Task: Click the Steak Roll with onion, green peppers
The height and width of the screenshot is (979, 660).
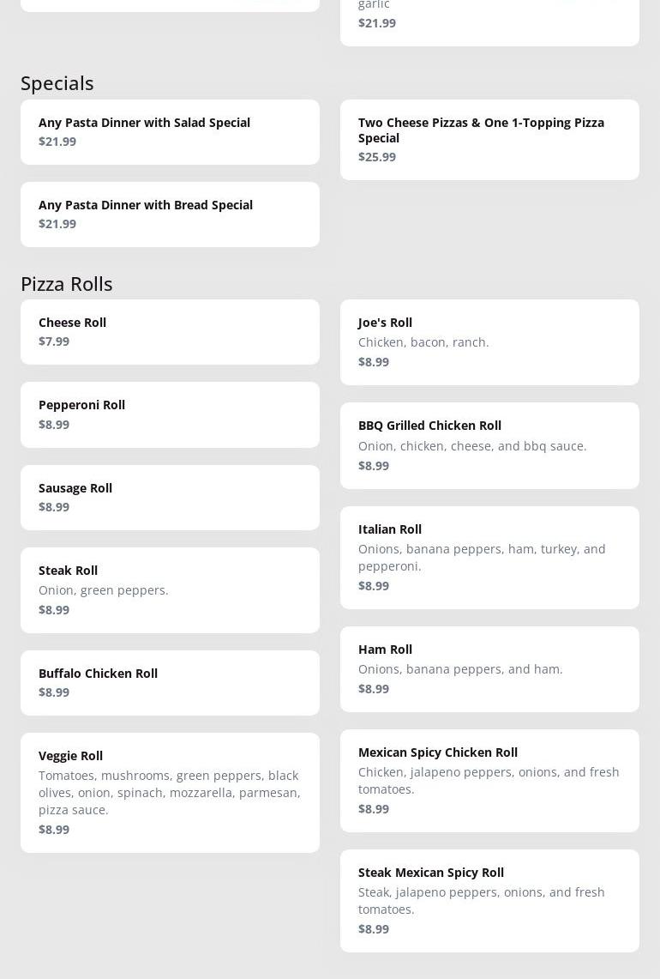Action: pos(170,589)
